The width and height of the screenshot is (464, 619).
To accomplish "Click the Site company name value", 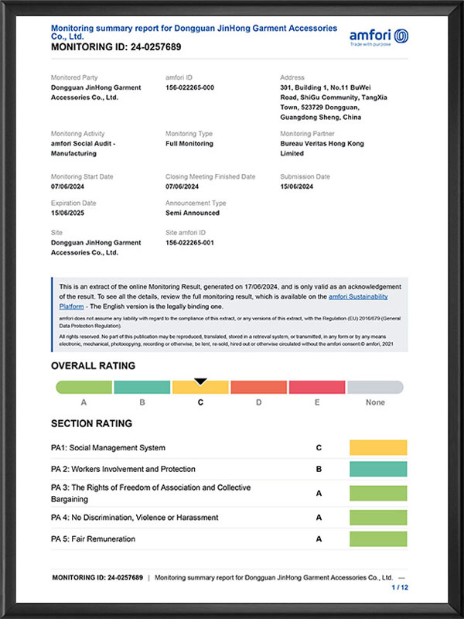I will point(96,248).
